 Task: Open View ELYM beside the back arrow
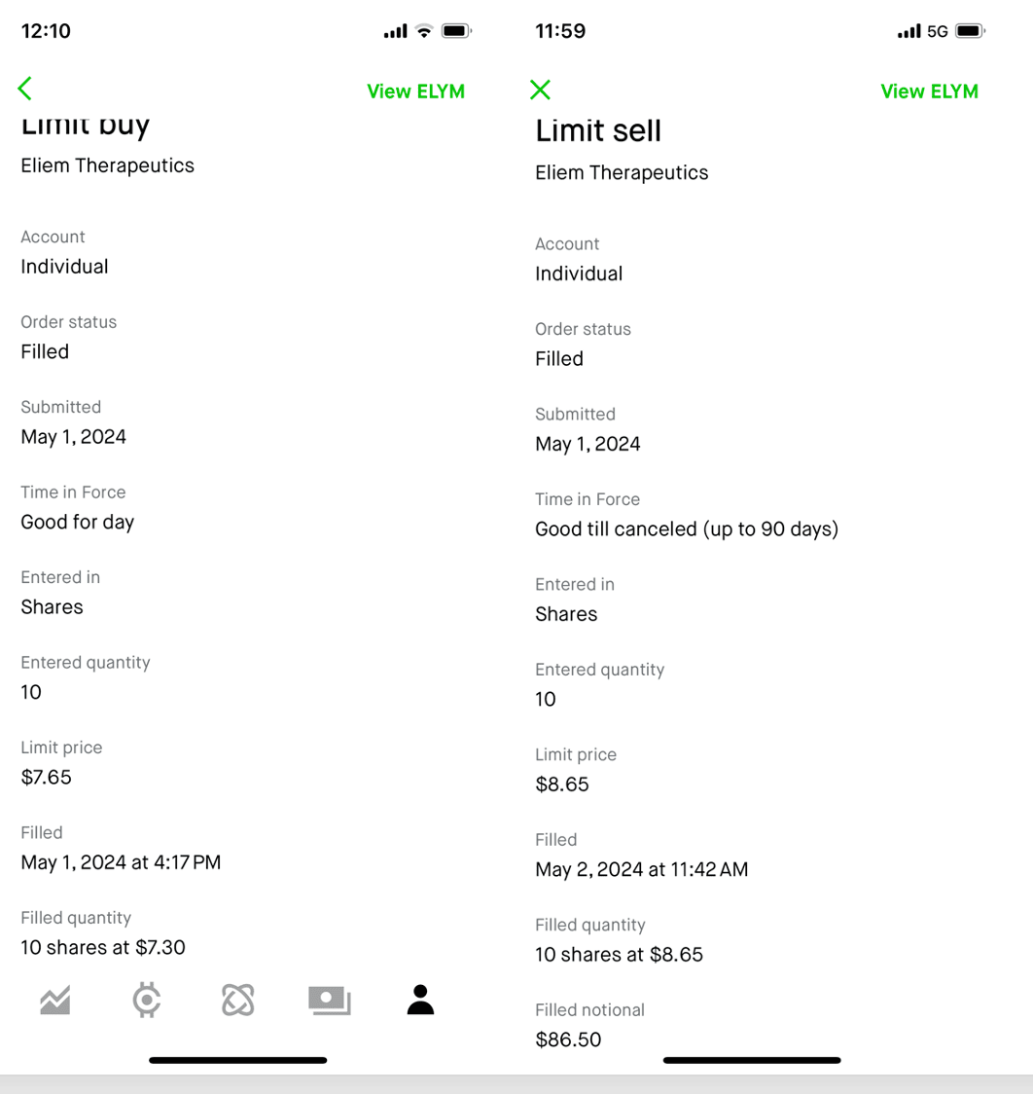coord(415,91)
